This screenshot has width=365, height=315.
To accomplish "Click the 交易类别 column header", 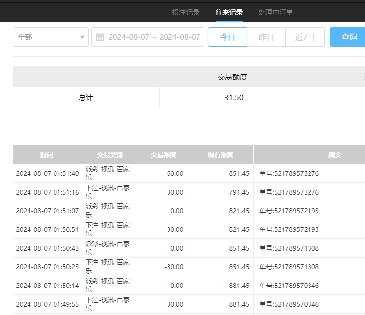I will coord(110,155).
